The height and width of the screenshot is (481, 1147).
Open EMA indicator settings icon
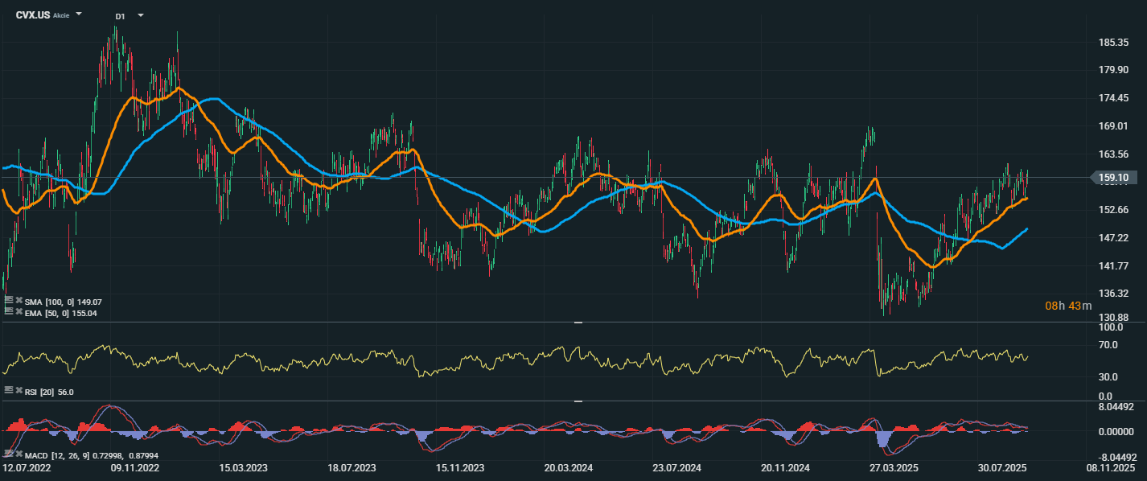pyautogui.click(x=9, y=310)
